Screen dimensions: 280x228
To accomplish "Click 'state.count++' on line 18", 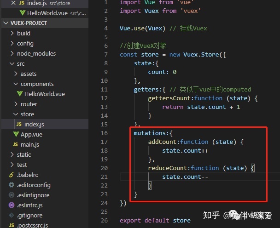I will coord(185,151).
